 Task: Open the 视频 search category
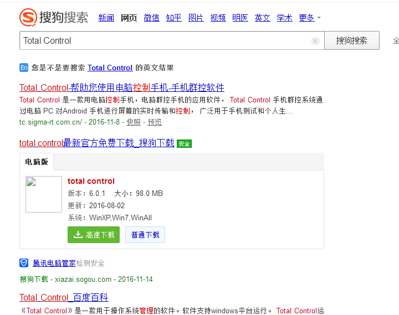click(x=218, y=18)
